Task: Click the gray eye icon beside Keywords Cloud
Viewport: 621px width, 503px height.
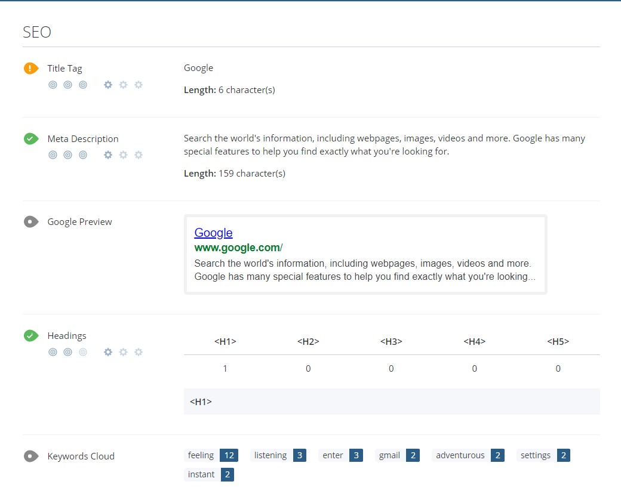Action: (31, 456)
